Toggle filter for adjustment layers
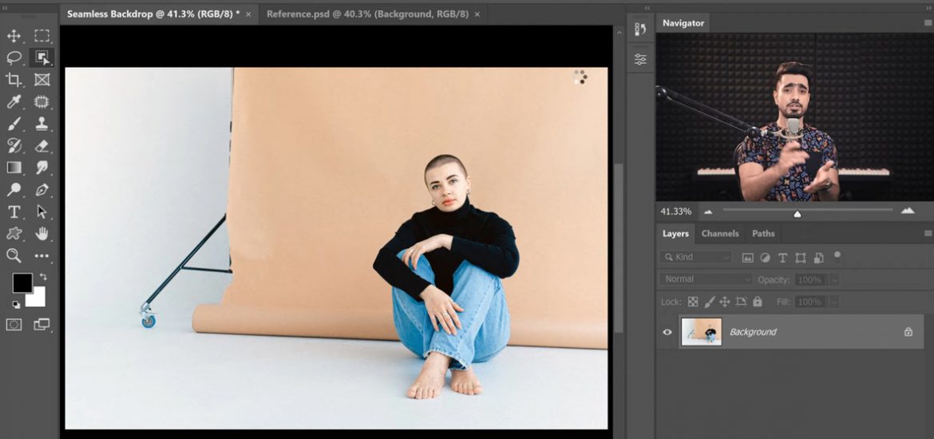Image resolution: width=934 pixels, height=439 pixels. (x=766, y=258)
